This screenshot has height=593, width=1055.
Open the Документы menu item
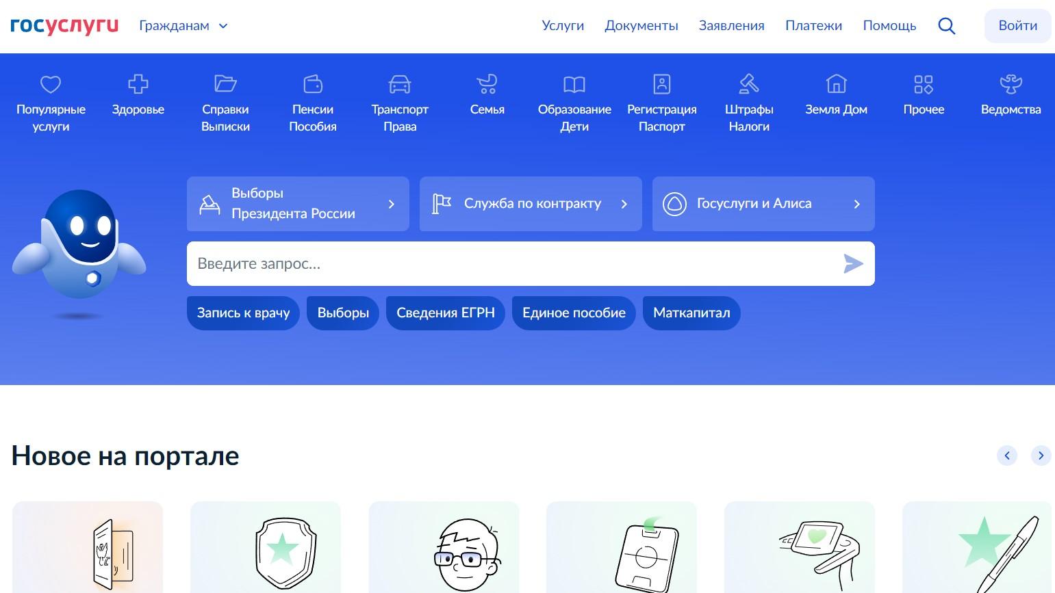pyautogui.click(x=641, y=26)
